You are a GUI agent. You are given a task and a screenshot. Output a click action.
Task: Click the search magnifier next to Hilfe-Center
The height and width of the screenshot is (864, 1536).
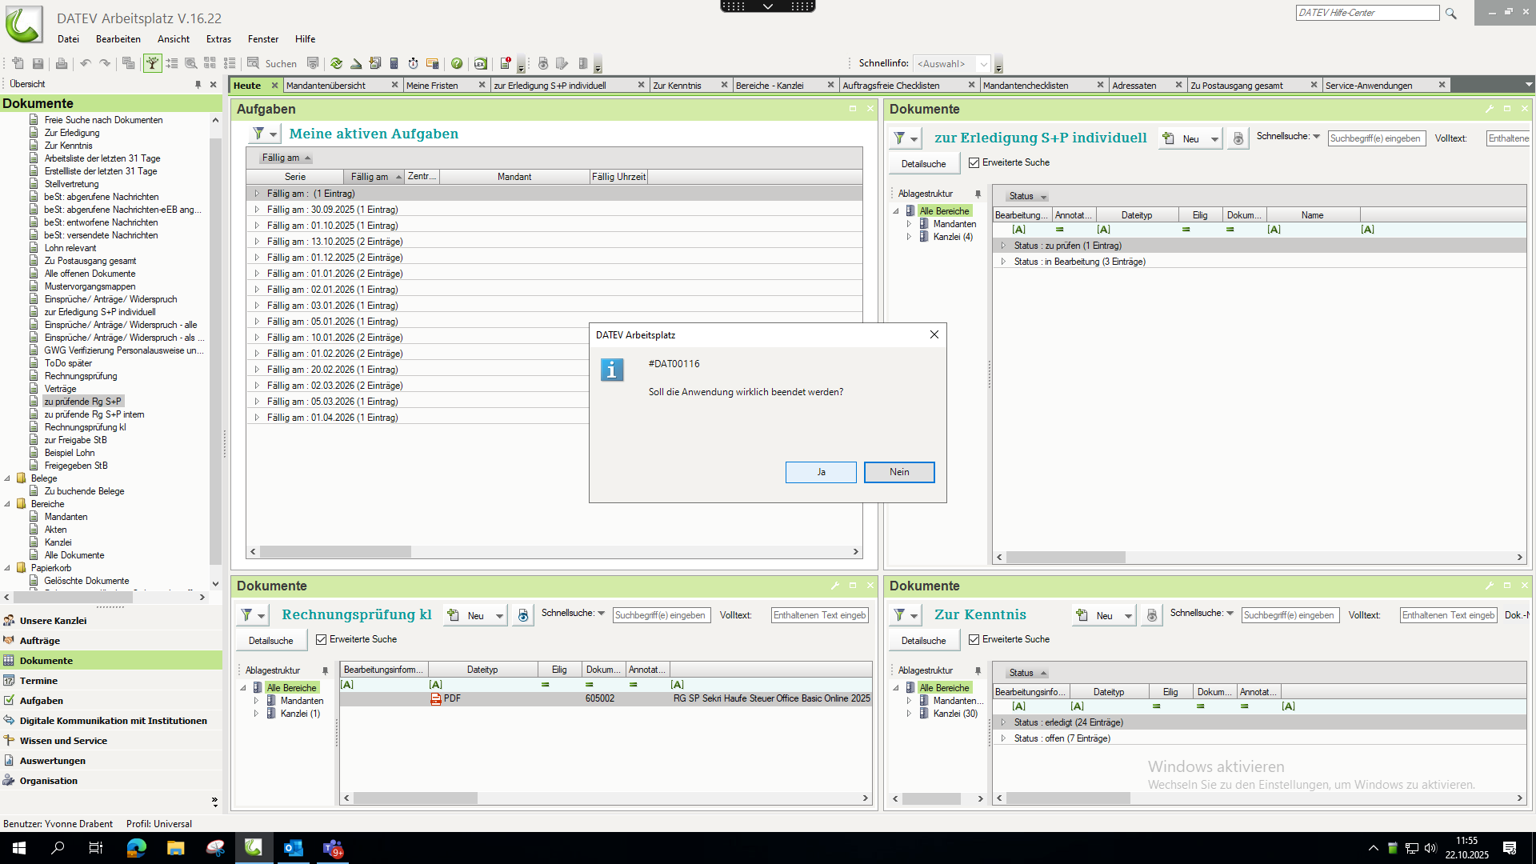click(1450, 14)
